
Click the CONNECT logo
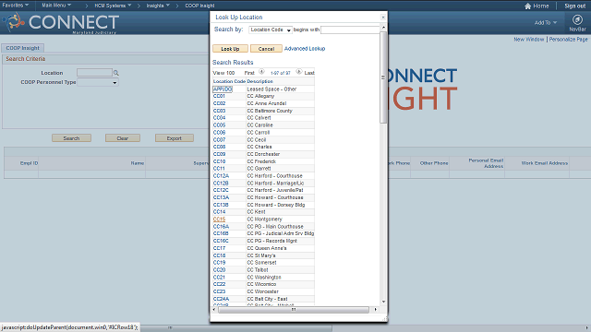[x=62, y=22]
